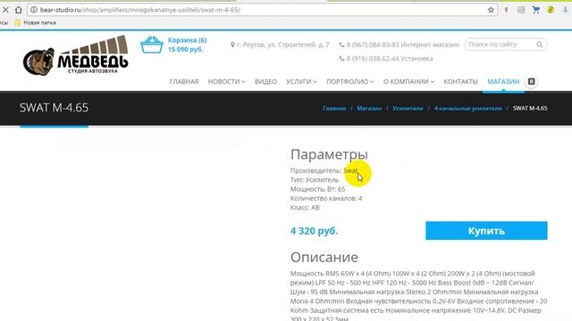Click the 'г. Реутов, ул. Строителей, д. 7' address
This screenshot has width=572, height=321.
[x=282, y=45]
